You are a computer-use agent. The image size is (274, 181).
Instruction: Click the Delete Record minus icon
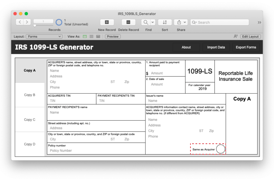coord(128,22)
